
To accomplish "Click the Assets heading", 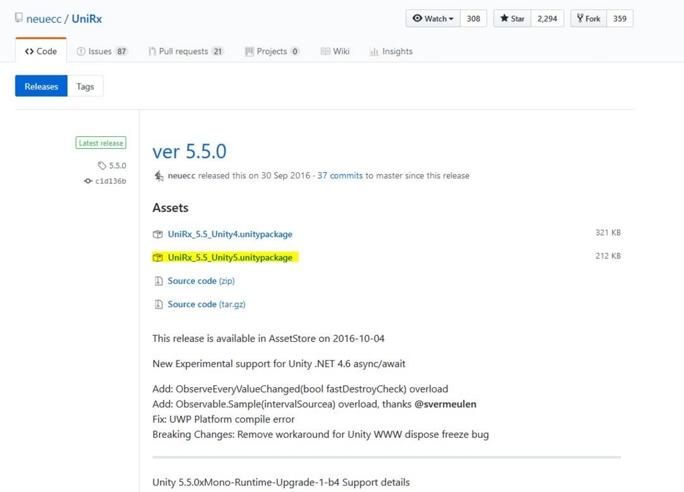I will (x=170, y=208).
